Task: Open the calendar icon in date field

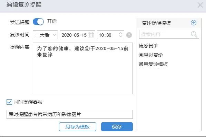Action: point(91,35)
